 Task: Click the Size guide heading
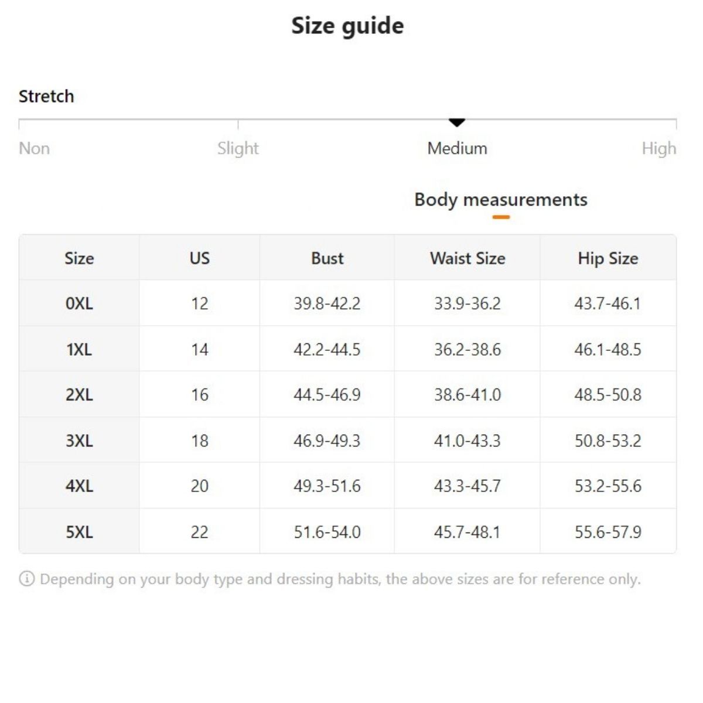pos(347,26)
